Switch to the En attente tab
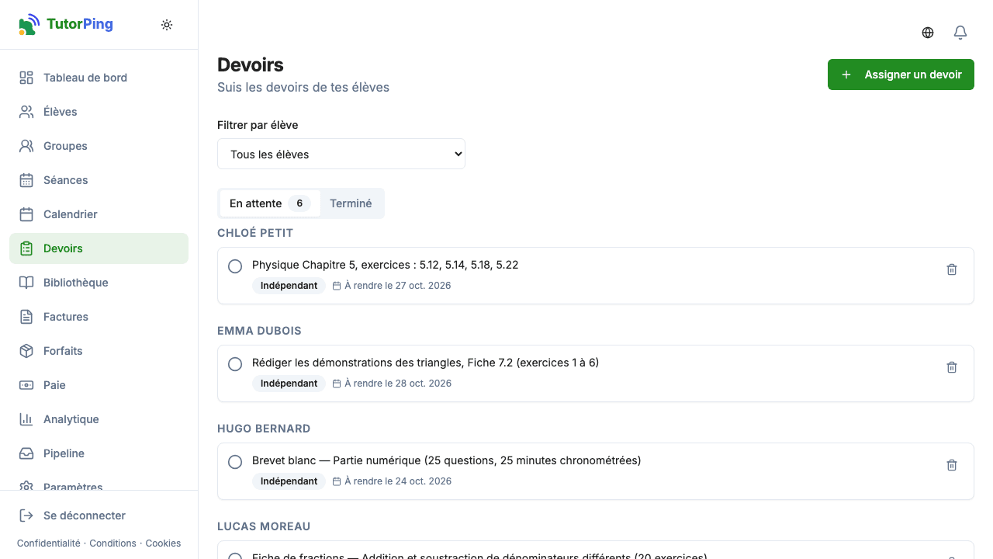 [x=270, y=203]
